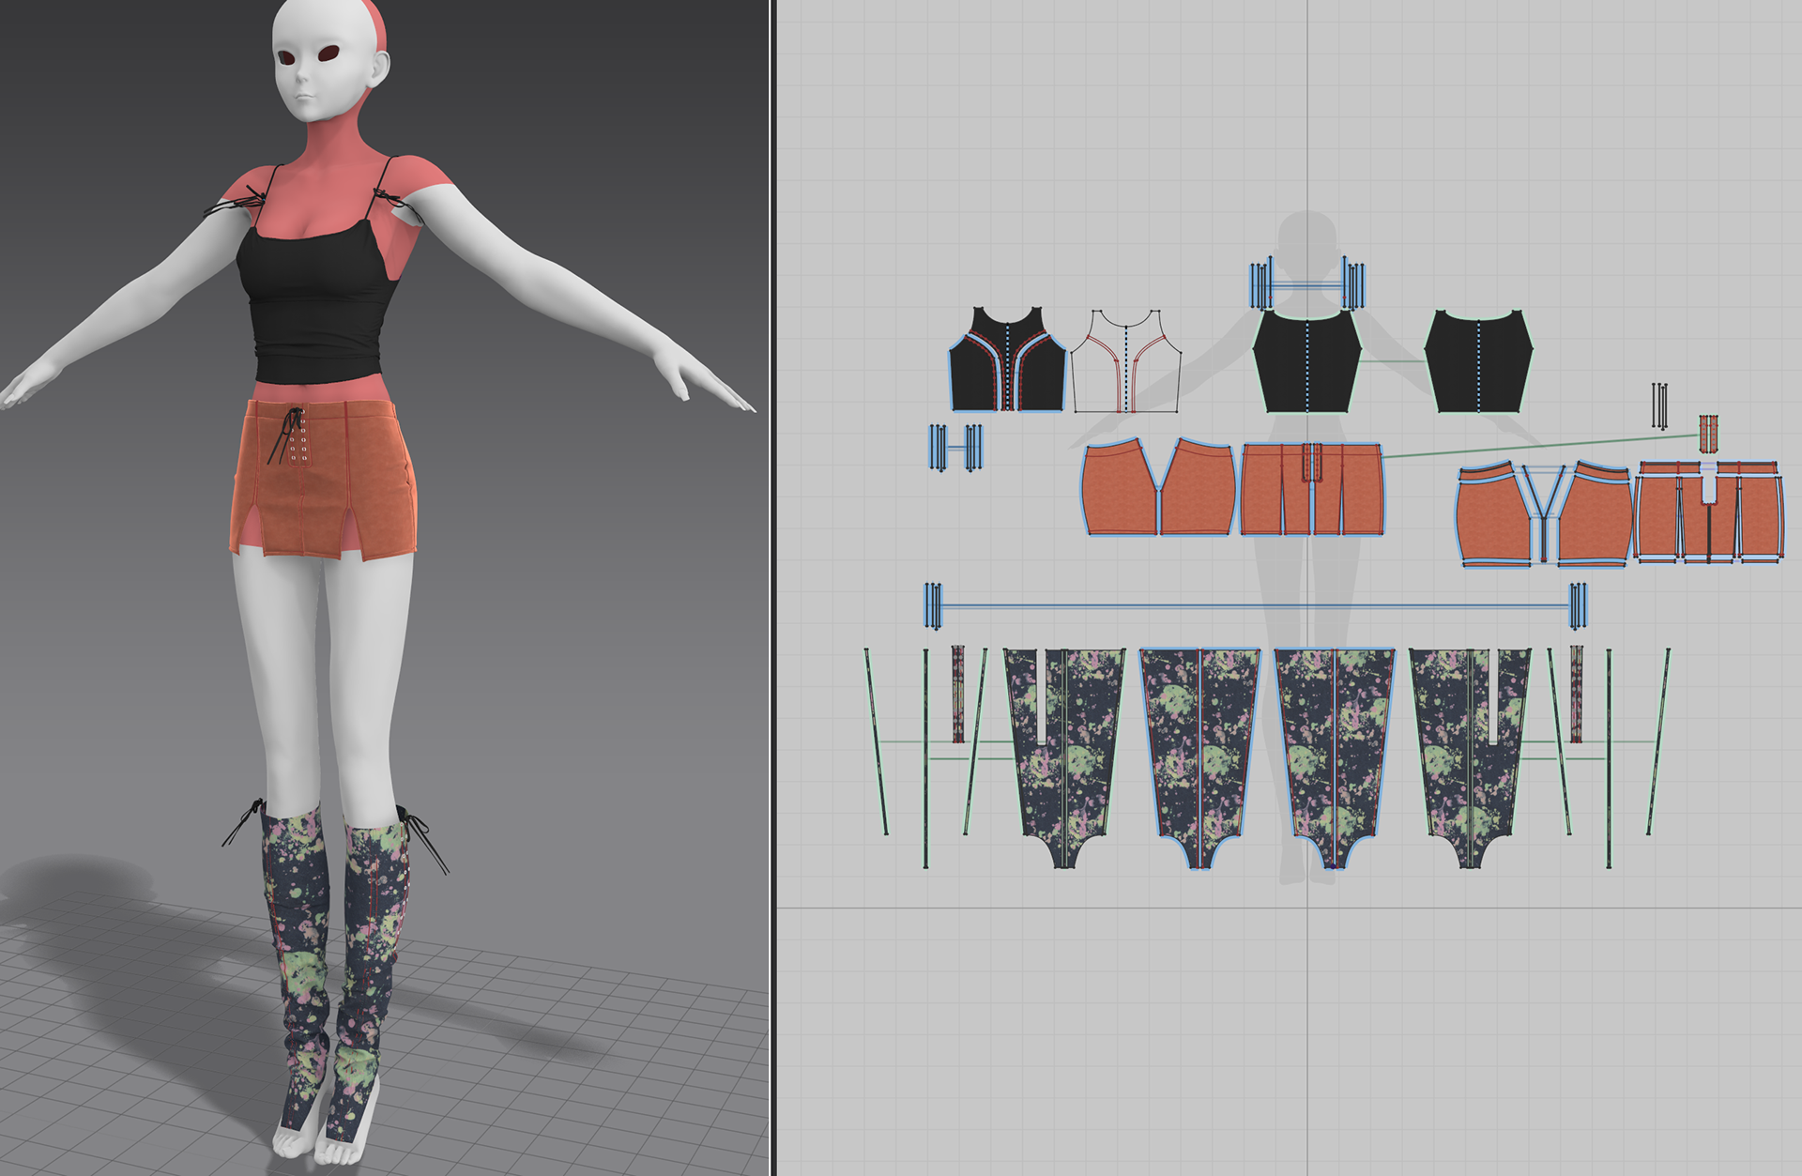Select the second floral leg warmer pattern from left
The height and width of the screenshot is (1176, 1802).
[x=1199, y=756]
